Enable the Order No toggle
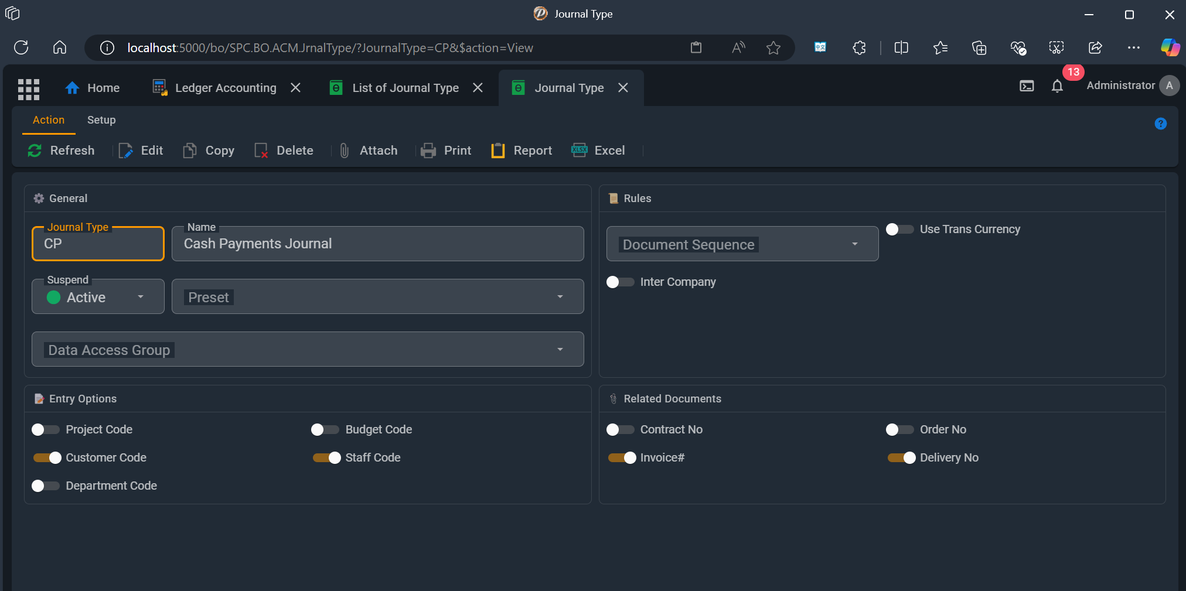Image resolution: width=1186 pixels, height=591 pixels. [x=899, y=429]
